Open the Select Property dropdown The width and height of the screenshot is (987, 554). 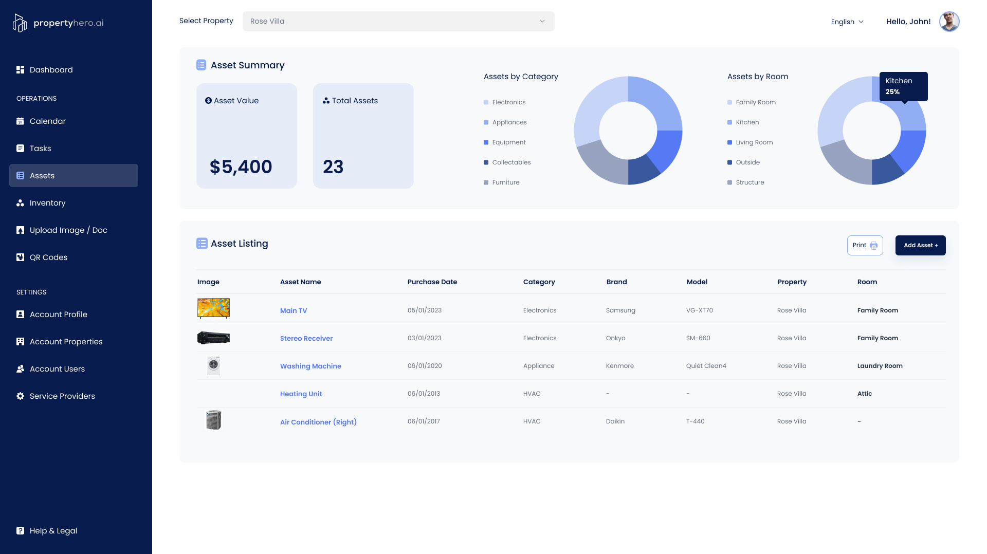(x=398, y=21)
